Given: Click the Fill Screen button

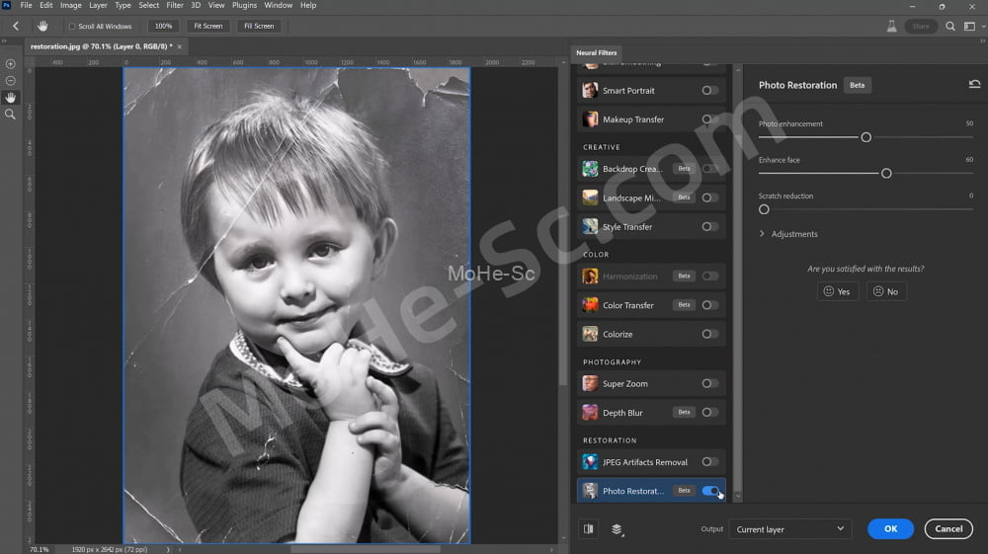Looking at the screenshot, I should (259, 26).
